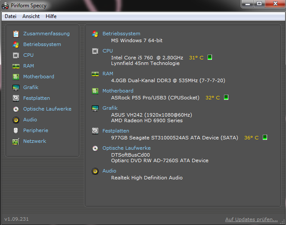Select Optische Laufwerke in sidebar
The image size is (286, 225).
(x=47, y=109)
